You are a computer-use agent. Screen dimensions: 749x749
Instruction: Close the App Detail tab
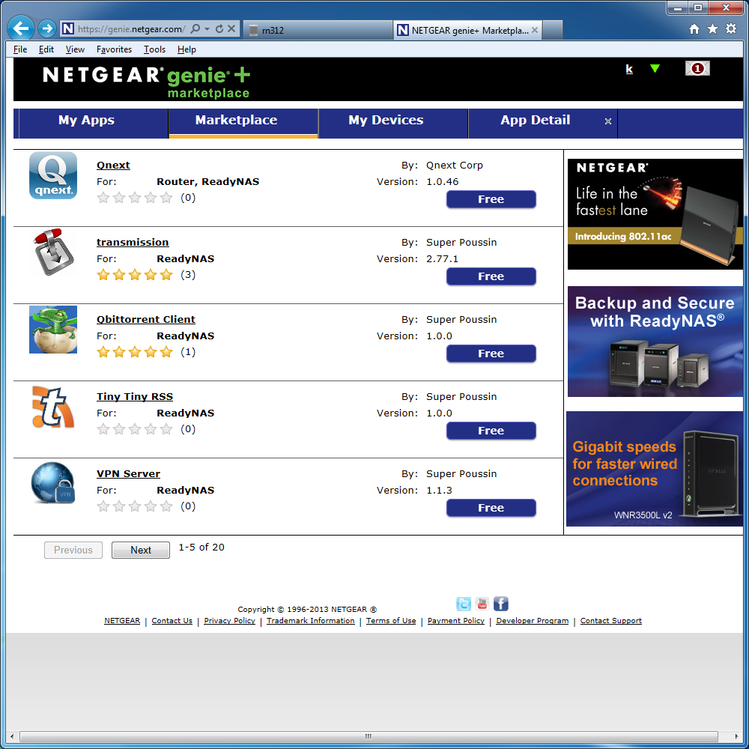point(607,121)
